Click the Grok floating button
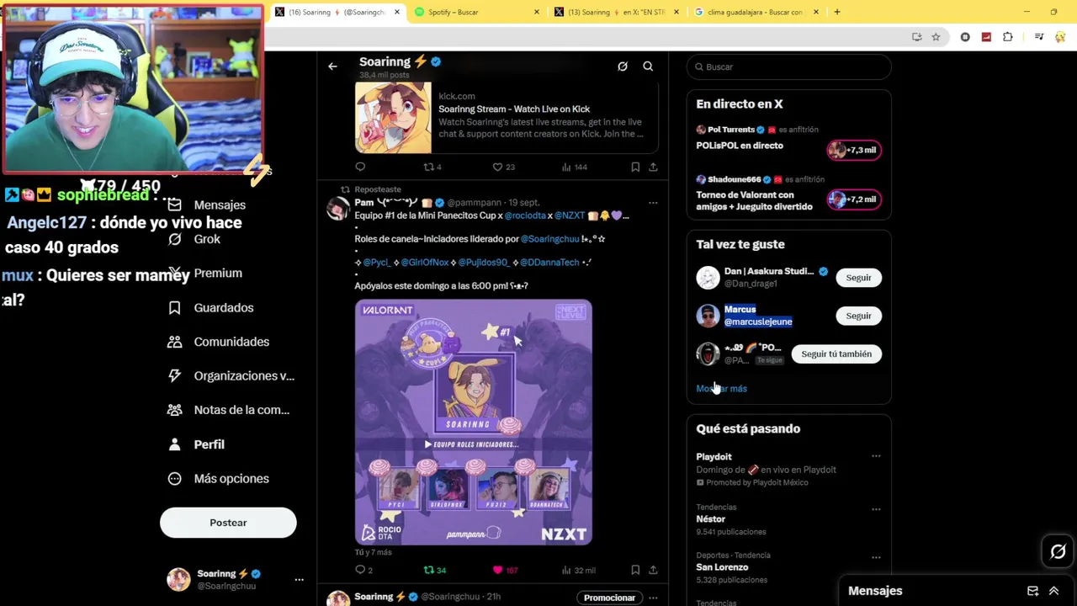The height and width of the screenshot is (606, 1077). tap(1058, 551)
